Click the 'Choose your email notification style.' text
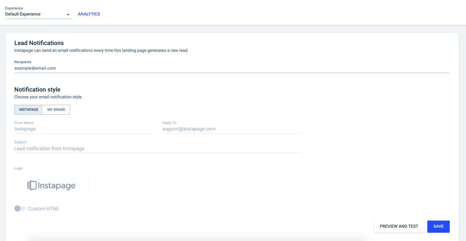Screen dimensions: 466x241 48,97
